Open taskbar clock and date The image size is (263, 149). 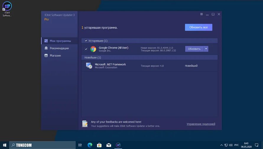point(246,145)
